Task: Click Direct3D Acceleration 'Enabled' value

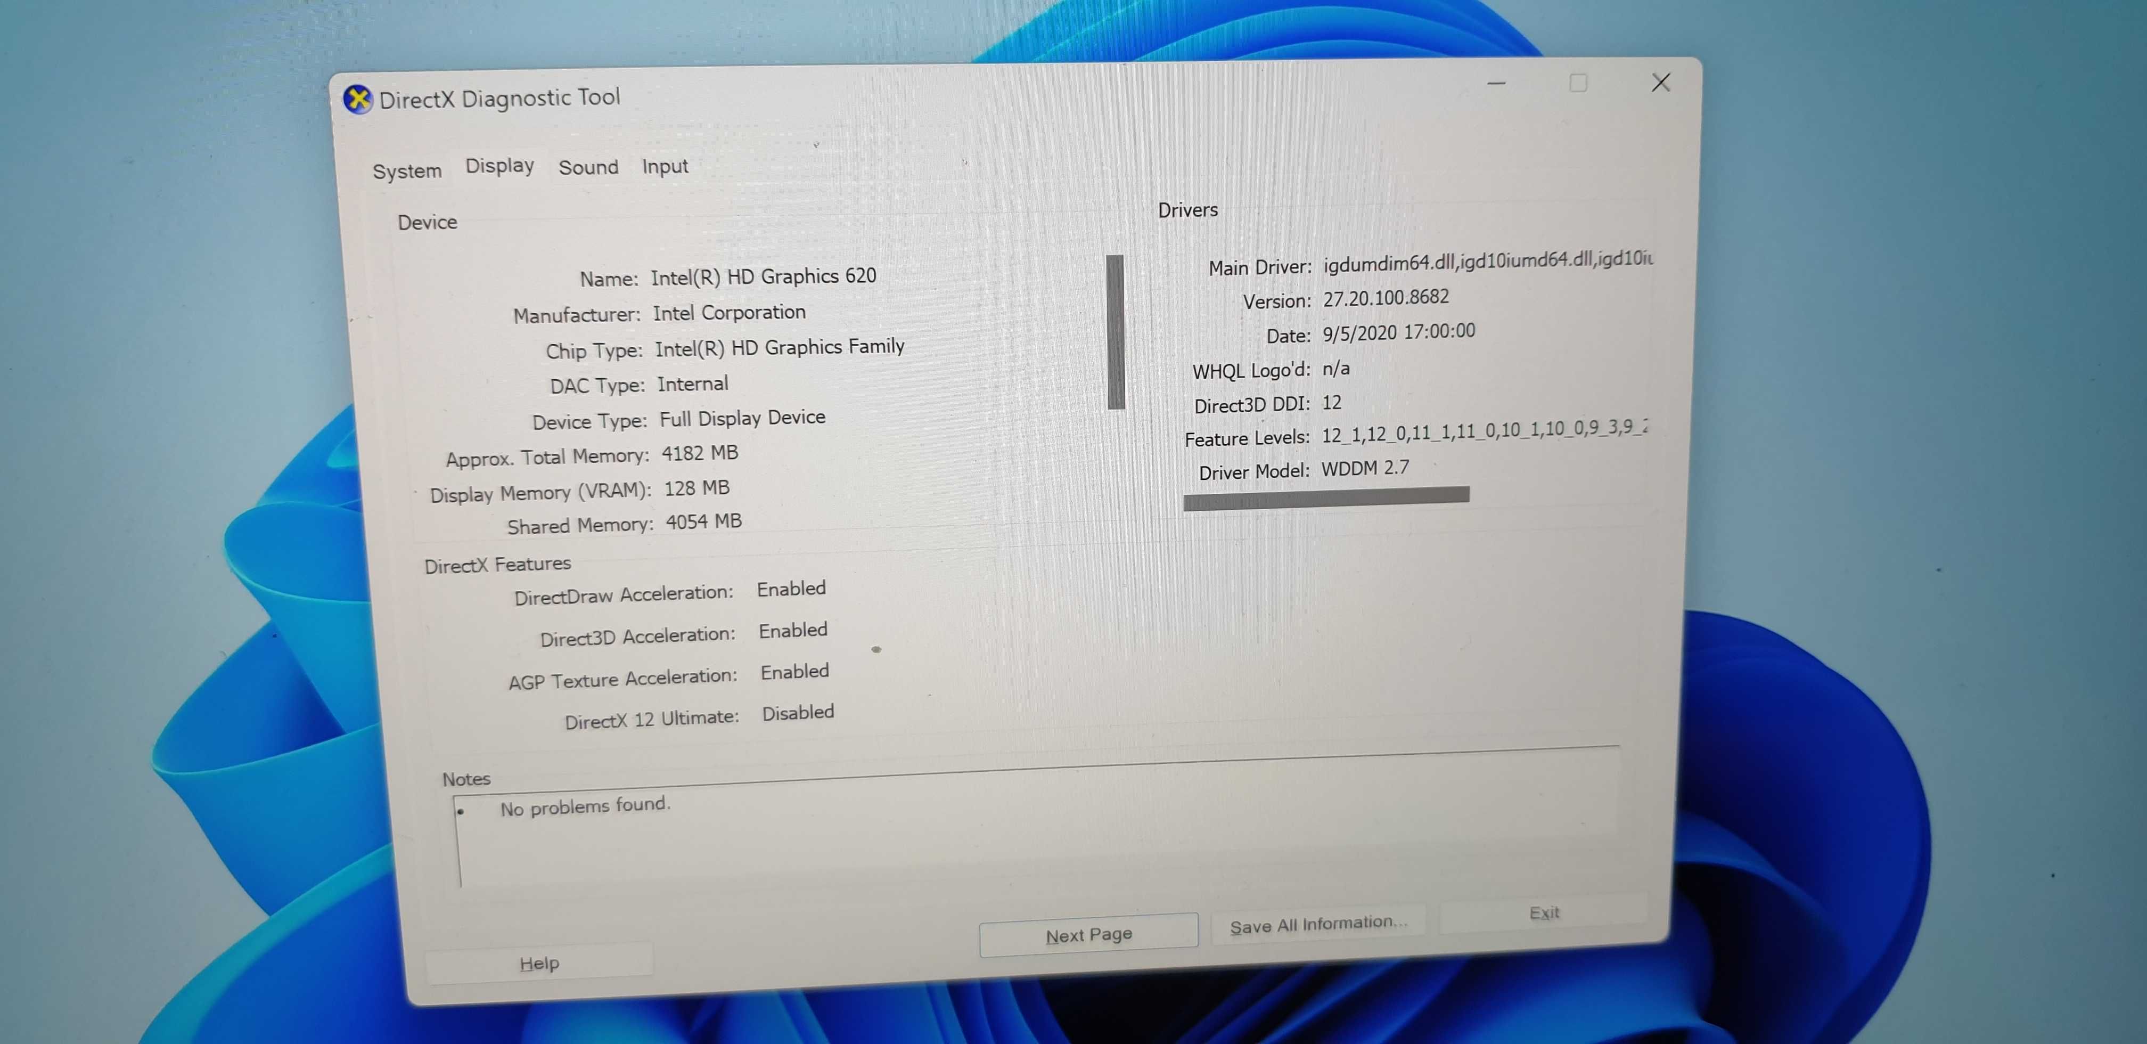Action: [x=793, y=631]
